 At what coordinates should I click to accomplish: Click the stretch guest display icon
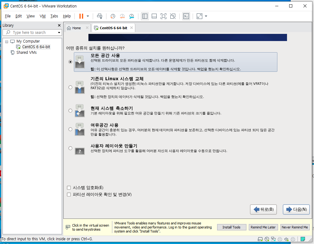[x=200, y=16]
